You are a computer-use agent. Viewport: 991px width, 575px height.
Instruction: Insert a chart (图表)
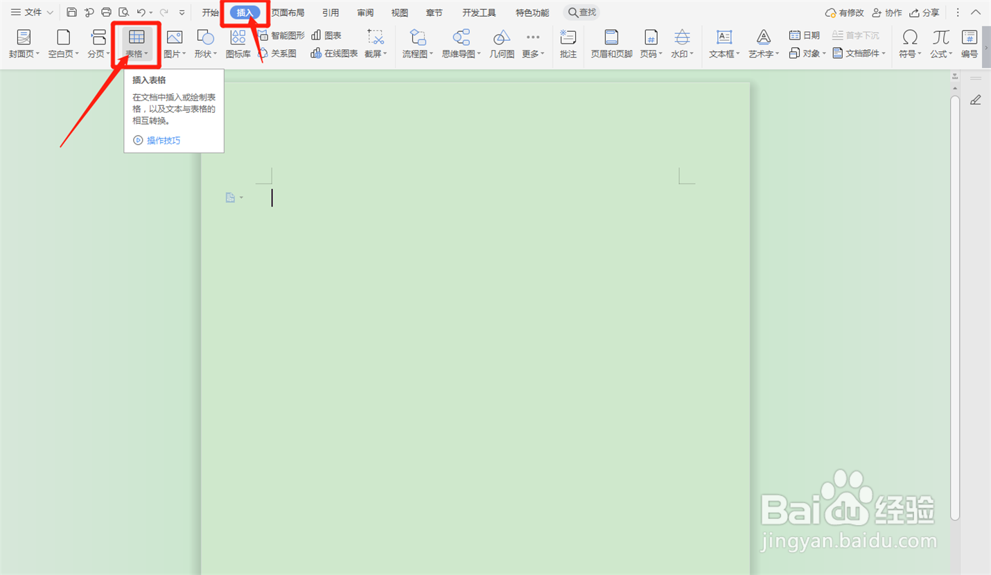326,35
